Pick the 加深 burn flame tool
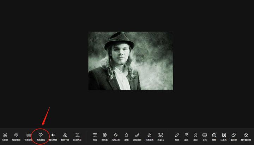The image size is (254, 145). pyautogui.click(x=195, y=135)
